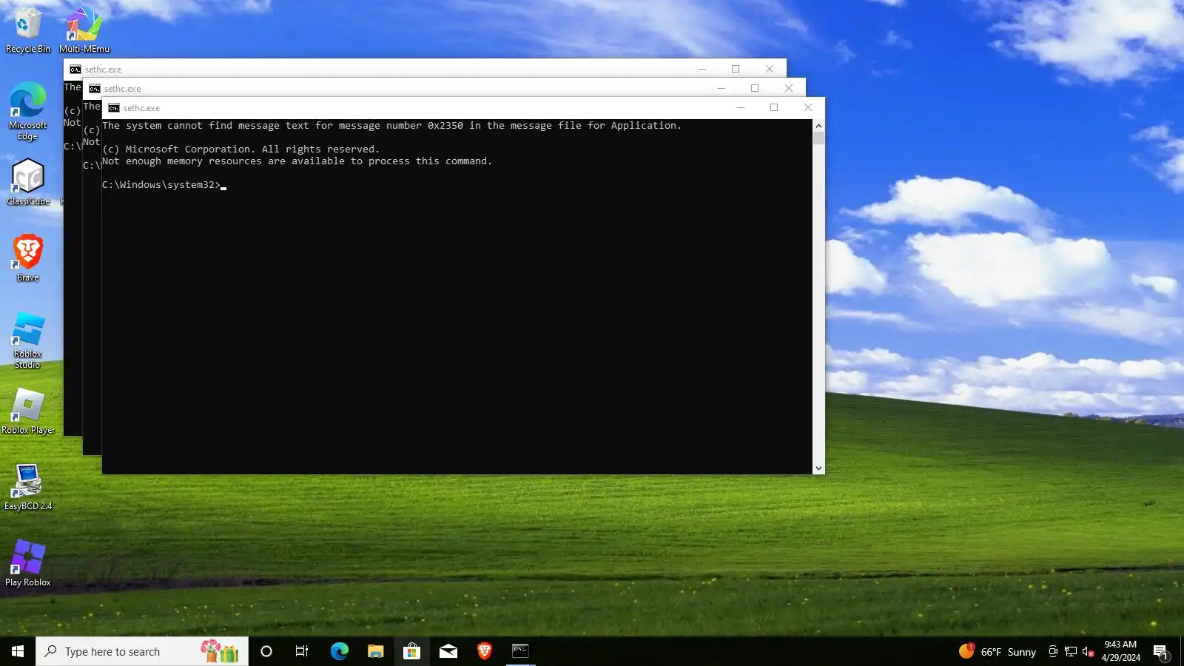This screenshot has width=1184, height=666.
Task: Open the weather widget showing 66°F Sunny
Action: tap(998, 651)
